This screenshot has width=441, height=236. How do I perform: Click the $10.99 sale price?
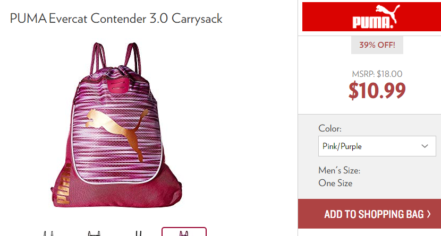click(x=377, y=90)
